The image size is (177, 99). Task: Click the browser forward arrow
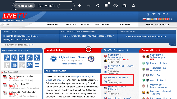click(x=89, y=6)
